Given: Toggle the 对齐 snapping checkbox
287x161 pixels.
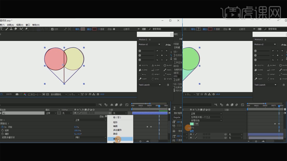Looking at the screenshot, I should 52,29.
